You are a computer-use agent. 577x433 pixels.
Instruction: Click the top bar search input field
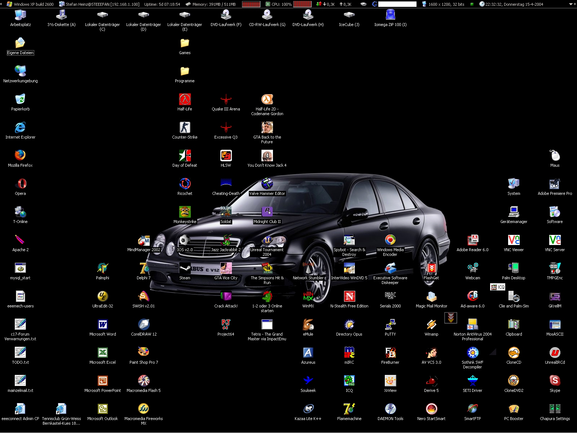397,4
